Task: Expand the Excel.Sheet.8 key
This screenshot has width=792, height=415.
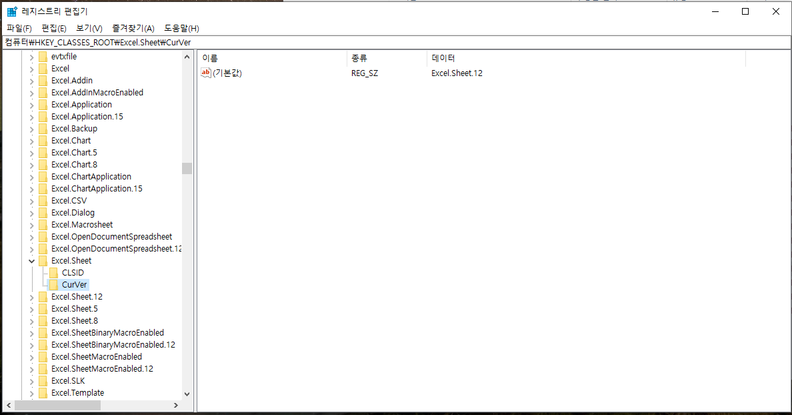Action: (x=31, y=322)
